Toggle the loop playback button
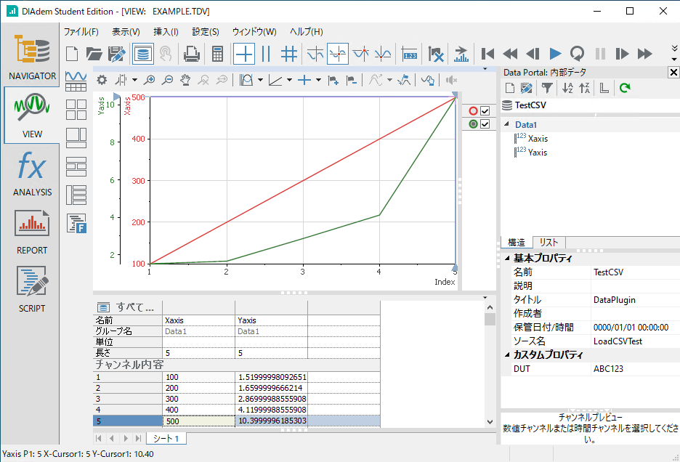Image resolution: width=680 pixels, height=462 pixels. [578, 54]
